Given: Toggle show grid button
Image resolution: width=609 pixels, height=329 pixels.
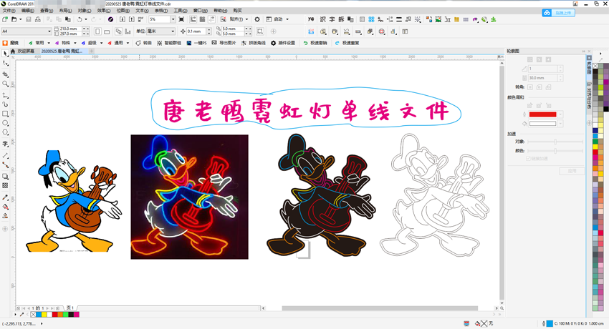Looking at the screenshot, I should click(x=202, y=19).
